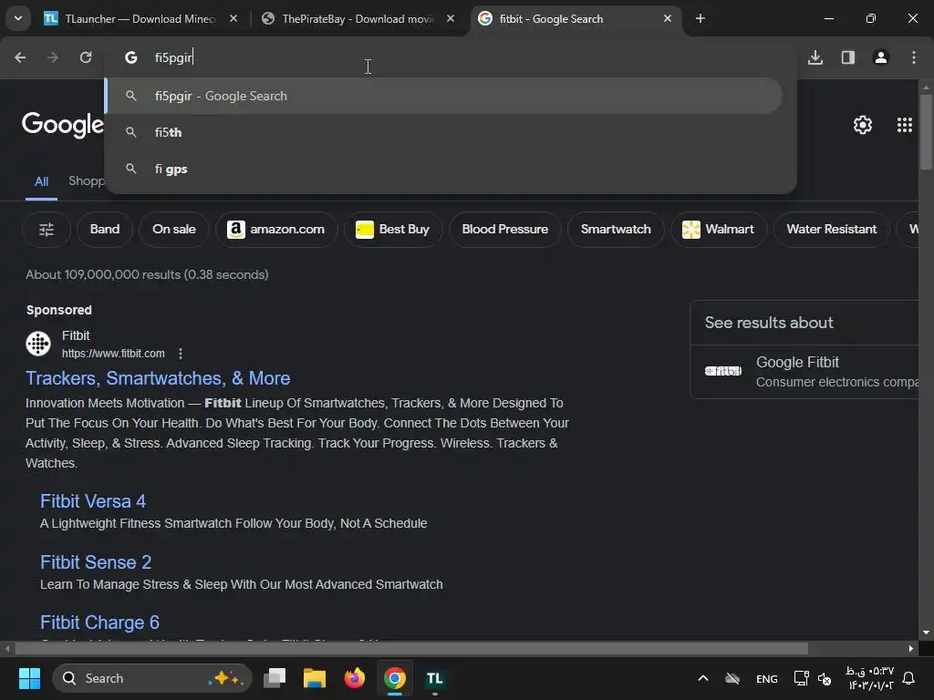Image resolution: width=934 pixels, height=700 pixels.
Task: Launch Firefox from the taskbar
Action: click(355, 678)
